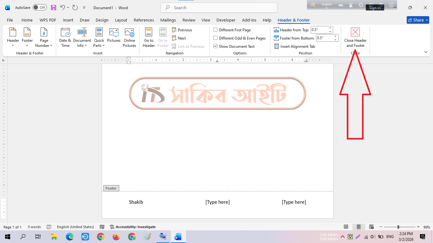Click Insert Alignment Tab
The image size is (433, 243).
[x=294, y=47]
